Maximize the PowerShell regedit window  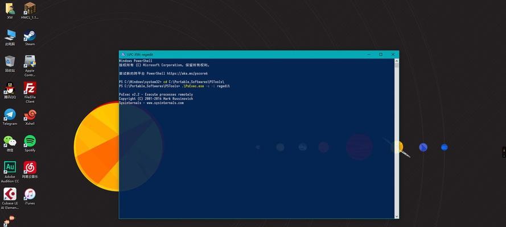click(x=381, y=54)
